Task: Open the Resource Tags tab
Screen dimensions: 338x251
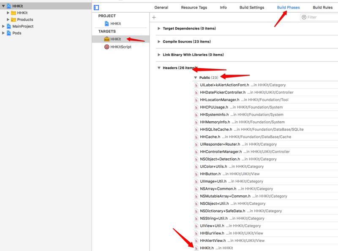Action: [x=194, y=8]
